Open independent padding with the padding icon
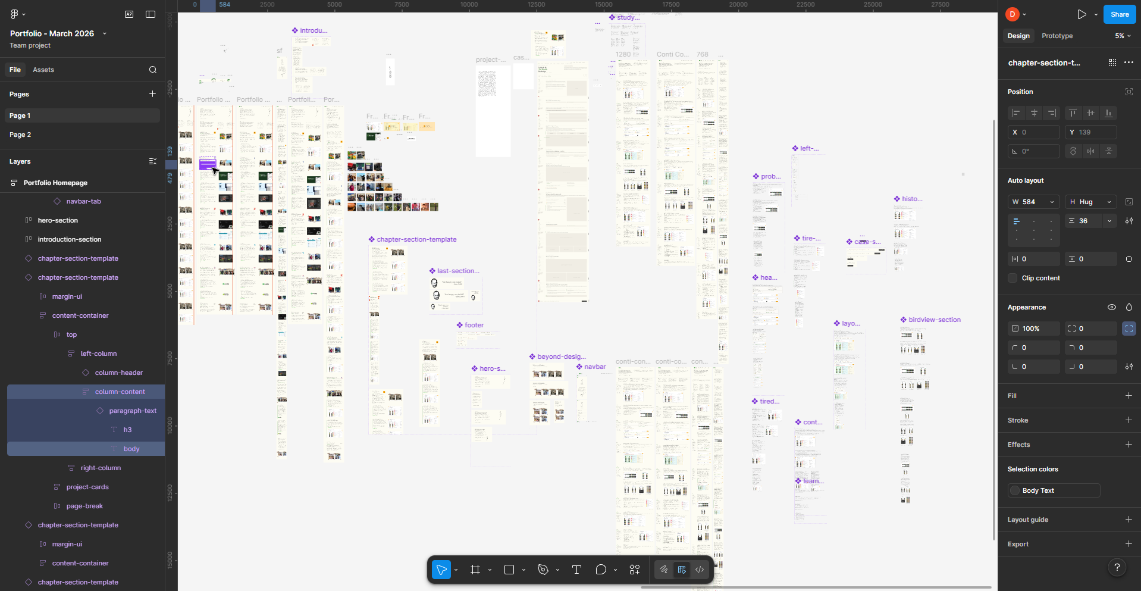The height and width of the screenshot is (591, 1141). 1129,259
